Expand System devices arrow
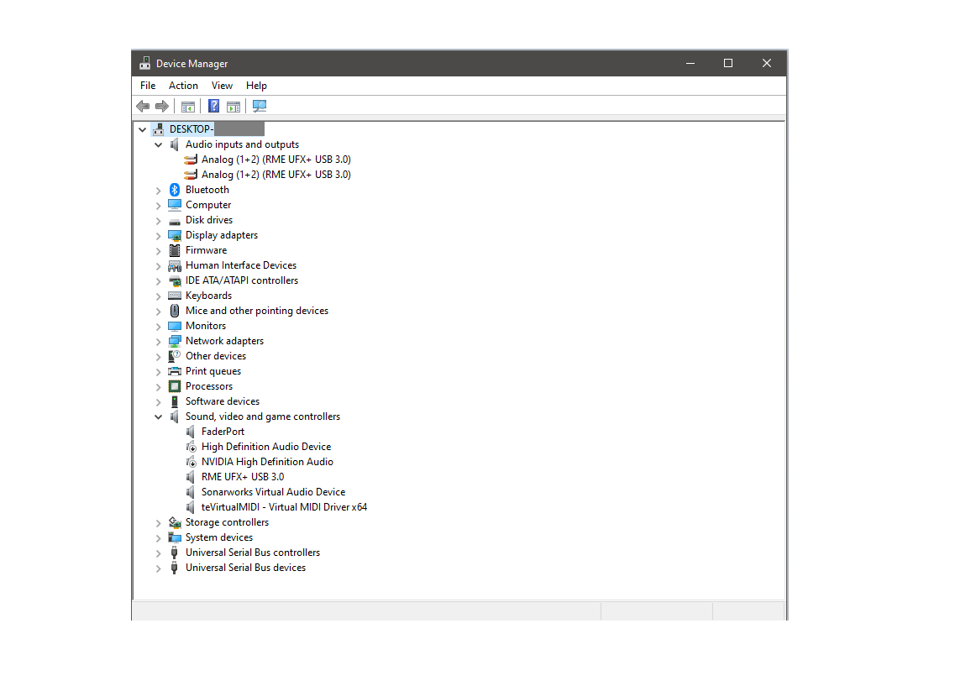976x681 pixels. pyautogui.click(x=158, y=537)
